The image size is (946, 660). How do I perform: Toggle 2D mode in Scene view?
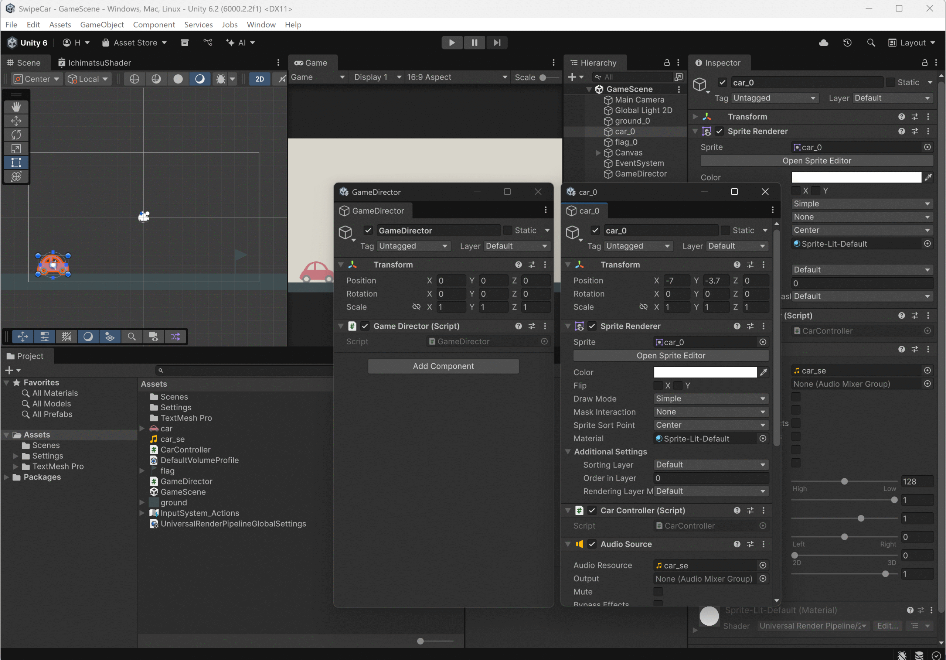point(259,79)
